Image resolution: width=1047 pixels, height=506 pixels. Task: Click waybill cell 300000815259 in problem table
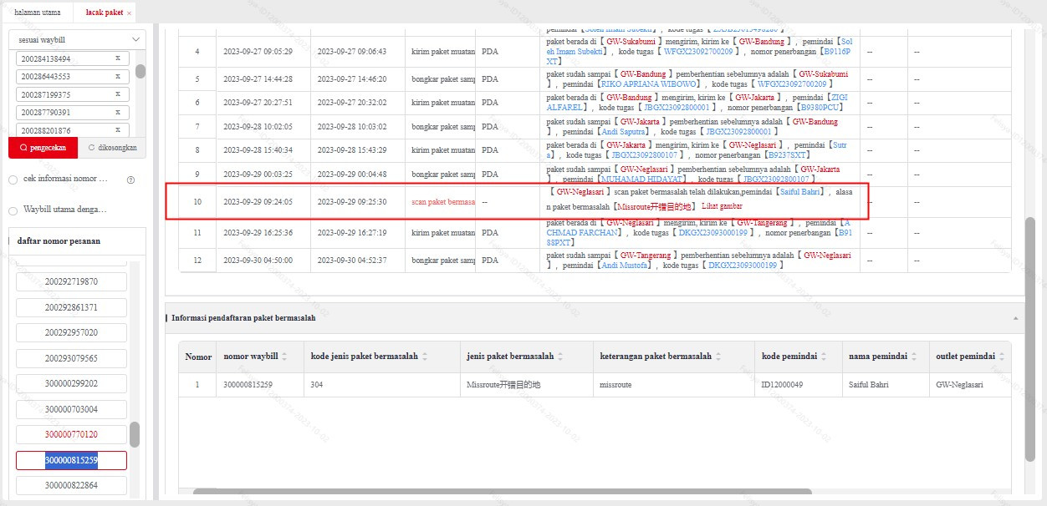[248, 385]
